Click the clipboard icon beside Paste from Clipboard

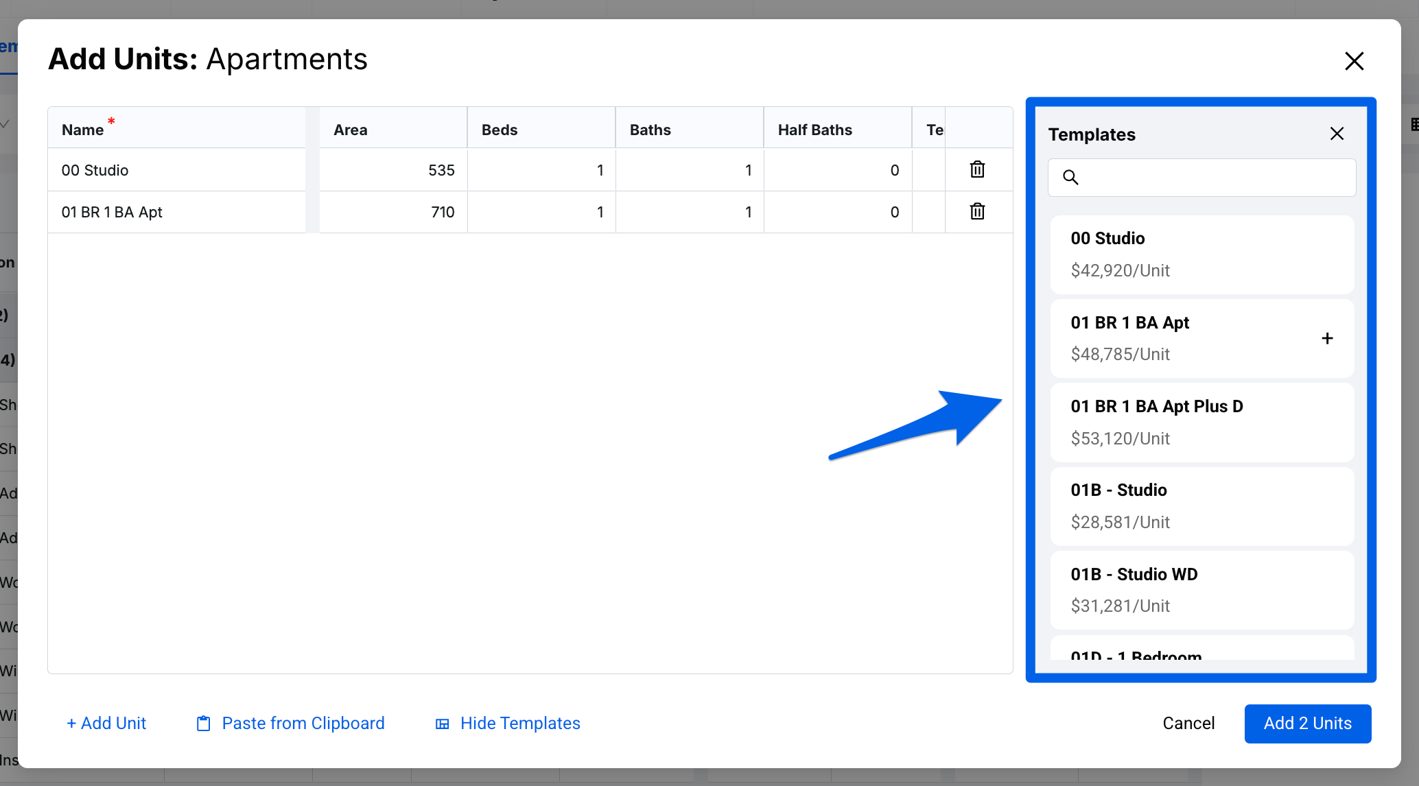click(204, 724)
